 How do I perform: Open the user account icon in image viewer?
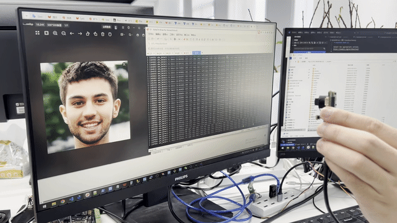point(116,27)
